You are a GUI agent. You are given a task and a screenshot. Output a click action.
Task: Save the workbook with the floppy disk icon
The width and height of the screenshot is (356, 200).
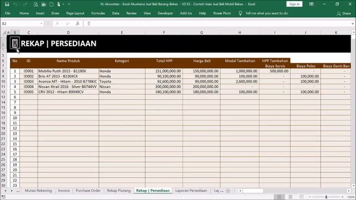click(7, 4)
